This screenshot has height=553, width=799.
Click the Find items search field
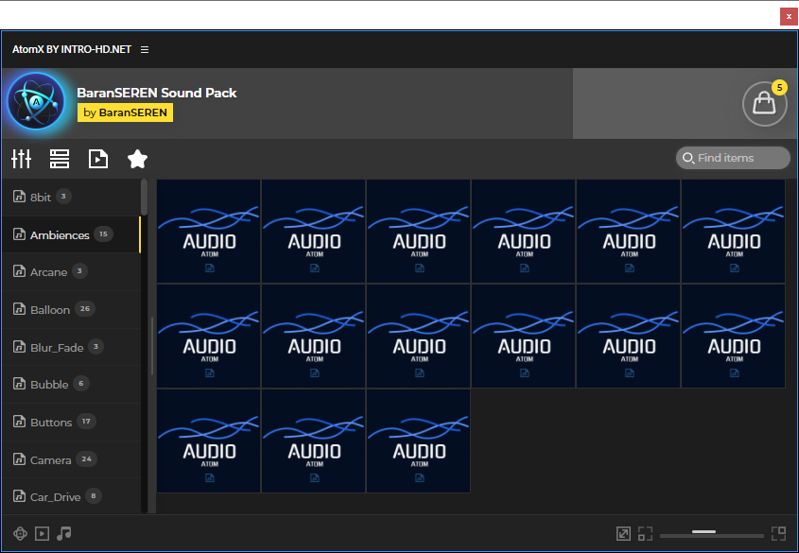click(733, 158)
